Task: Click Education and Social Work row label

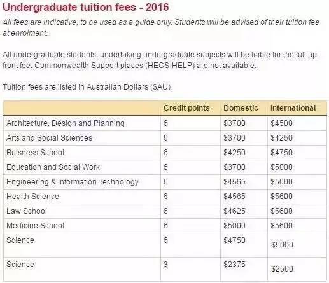Action: pos(53,167)
